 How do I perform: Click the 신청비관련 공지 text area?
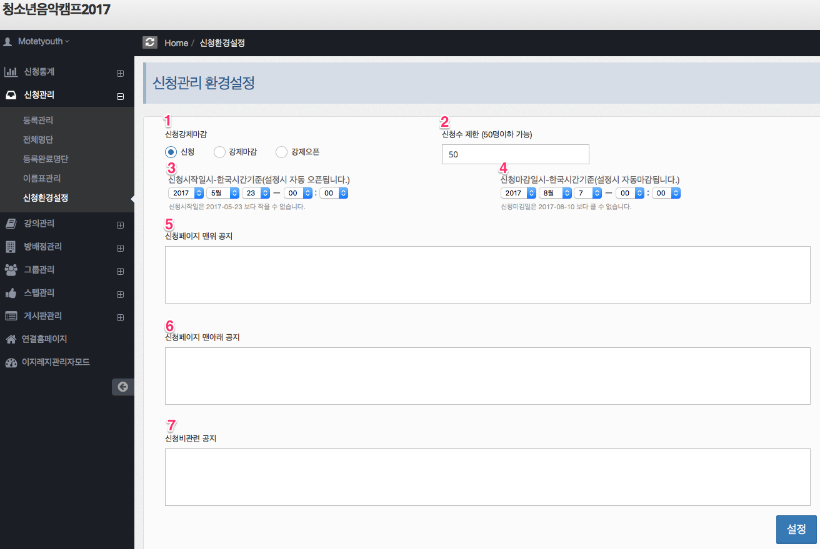[x=487, y=477]
